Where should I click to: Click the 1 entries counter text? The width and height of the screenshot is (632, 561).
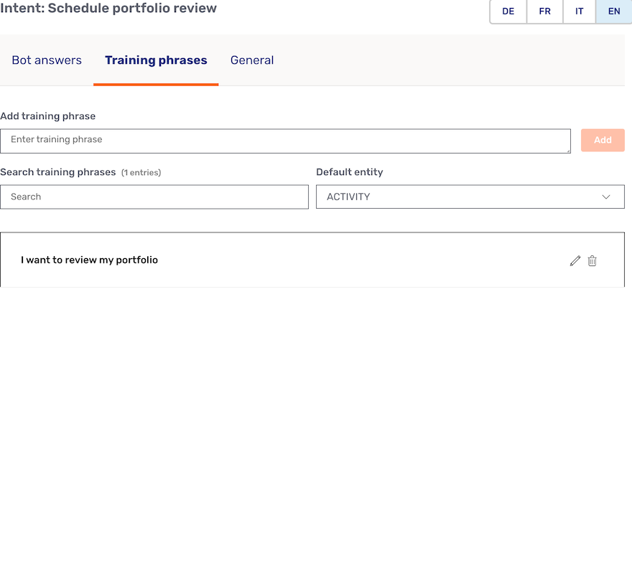(x=141, y=172)
